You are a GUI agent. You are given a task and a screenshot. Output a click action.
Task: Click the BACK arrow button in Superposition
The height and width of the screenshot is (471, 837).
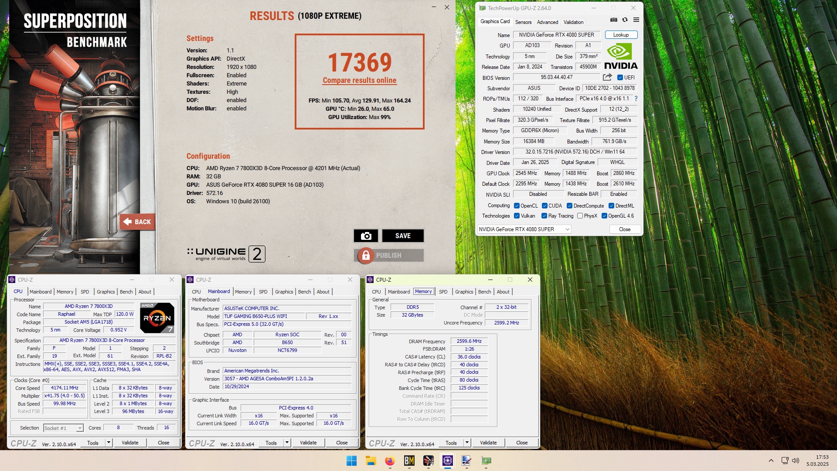(137, 222)
